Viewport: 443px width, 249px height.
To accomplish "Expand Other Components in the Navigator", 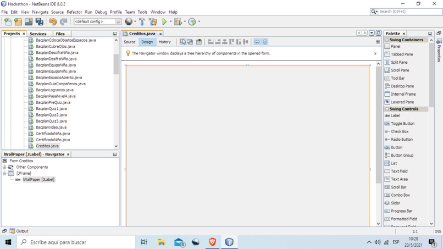I will (x=4, y=167).
